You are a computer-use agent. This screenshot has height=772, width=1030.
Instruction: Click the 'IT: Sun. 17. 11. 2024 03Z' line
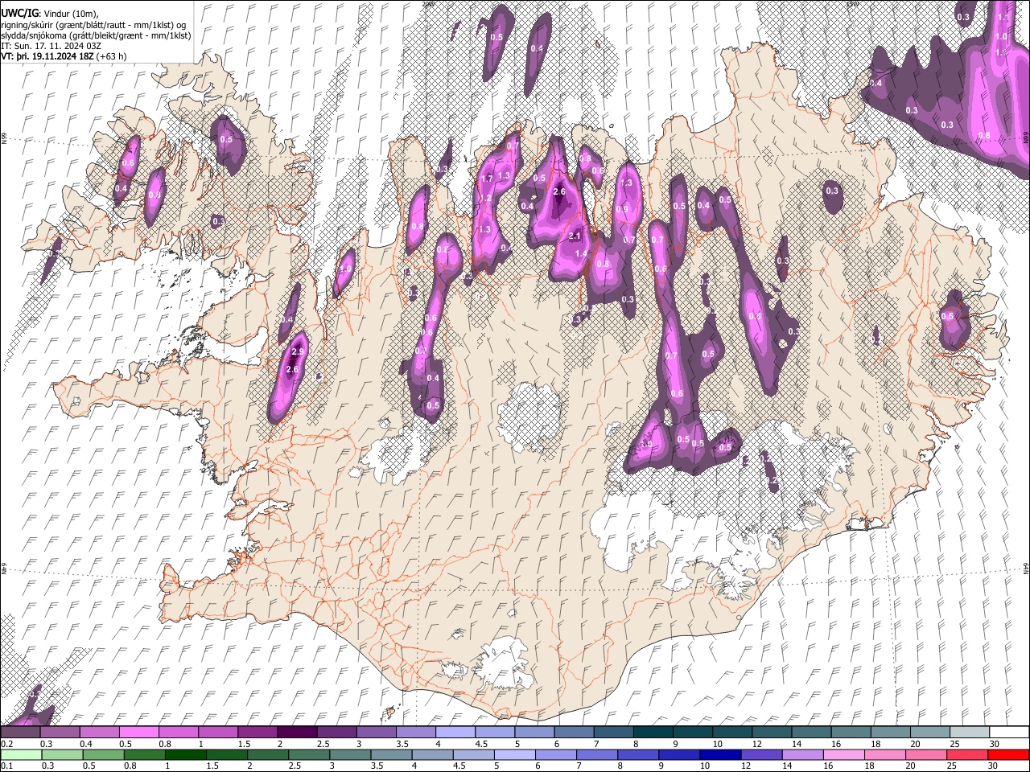[51, 46]
